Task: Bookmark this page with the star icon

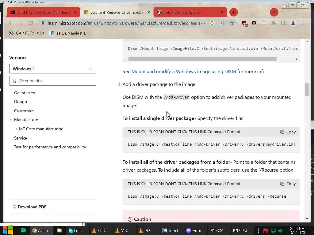Action: tap(232, 23)
